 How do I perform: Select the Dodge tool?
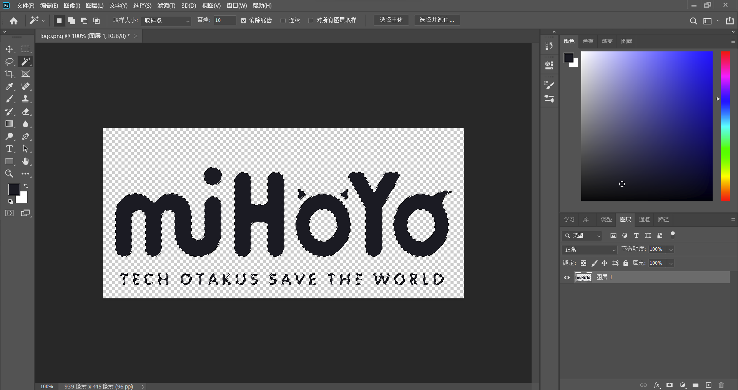(10, 137)
